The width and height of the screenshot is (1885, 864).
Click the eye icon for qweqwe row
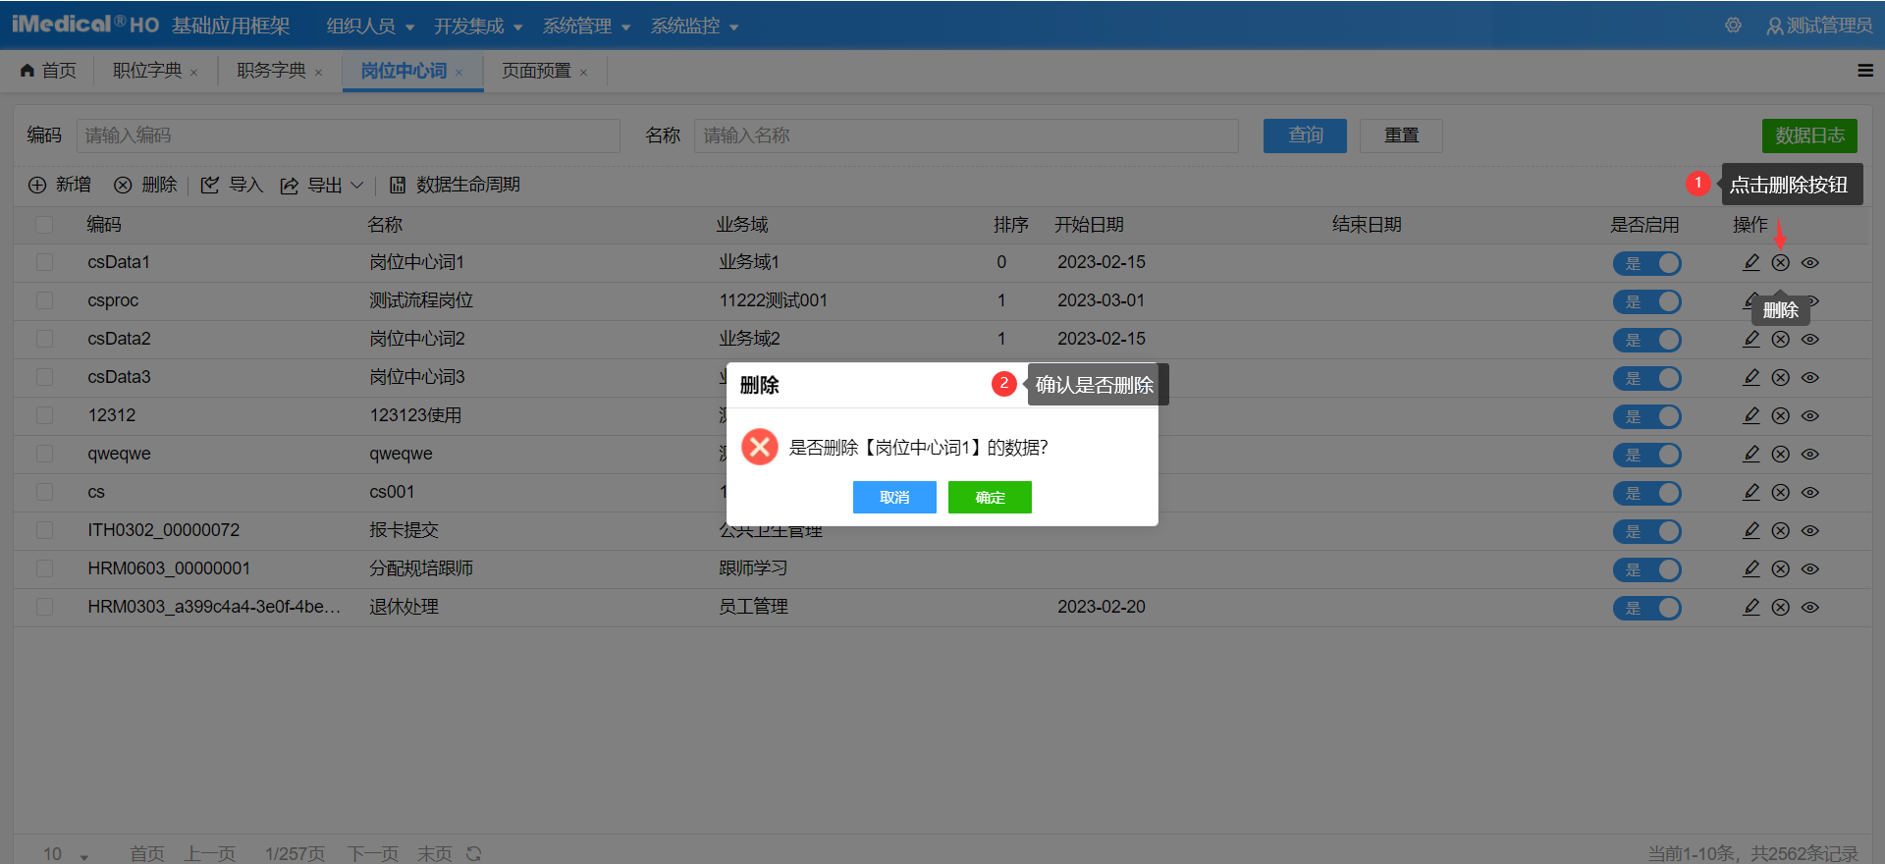tap(1810, 454)
